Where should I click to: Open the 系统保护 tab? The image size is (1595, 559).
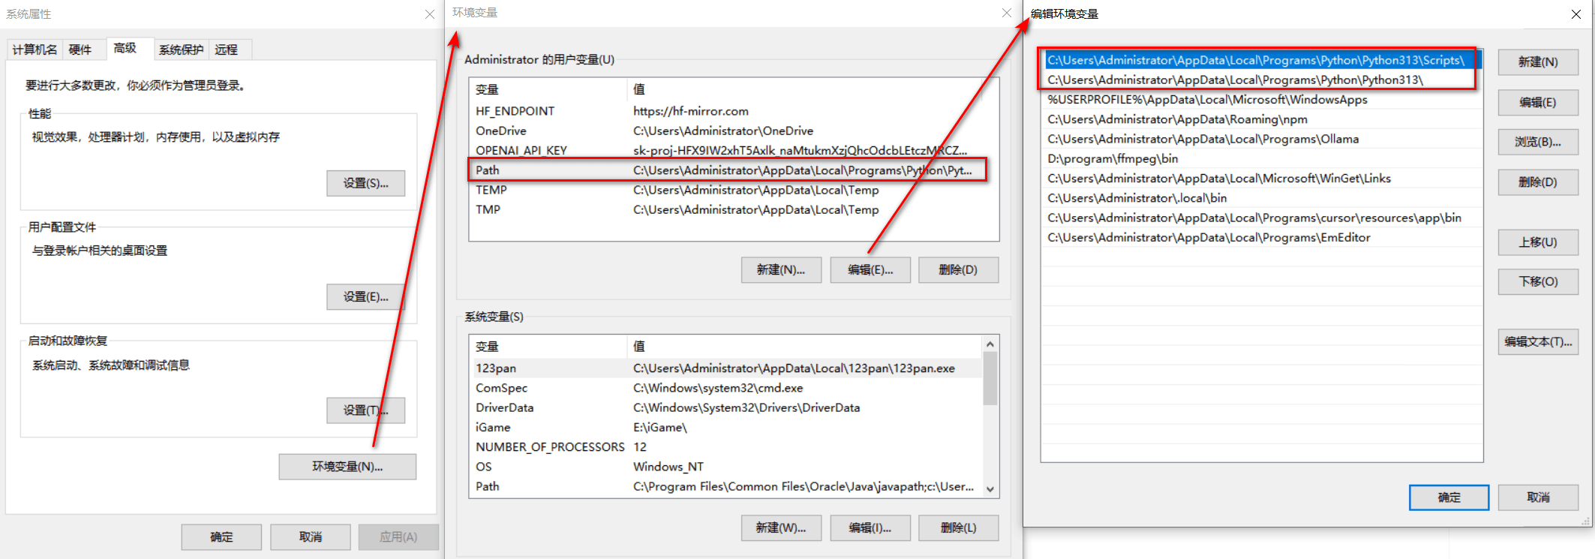[181, 50]
